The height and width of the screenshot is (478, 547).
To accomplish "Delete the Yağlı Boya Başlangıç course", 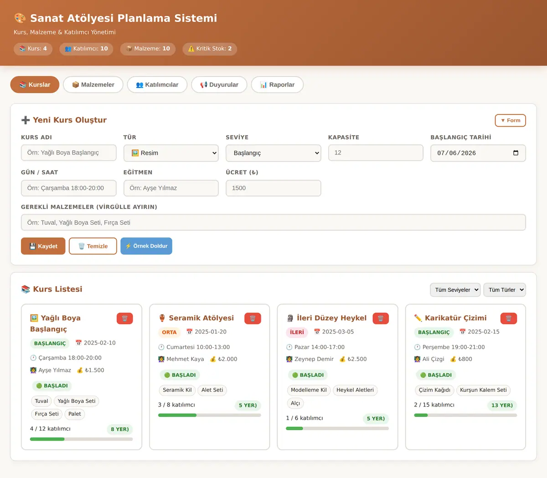I will coord(124,318).
